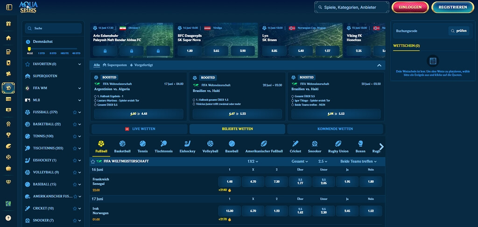
Task: Pick boosted odds 4.48 for Argentinien vs. Algeria
Action: 139,114
